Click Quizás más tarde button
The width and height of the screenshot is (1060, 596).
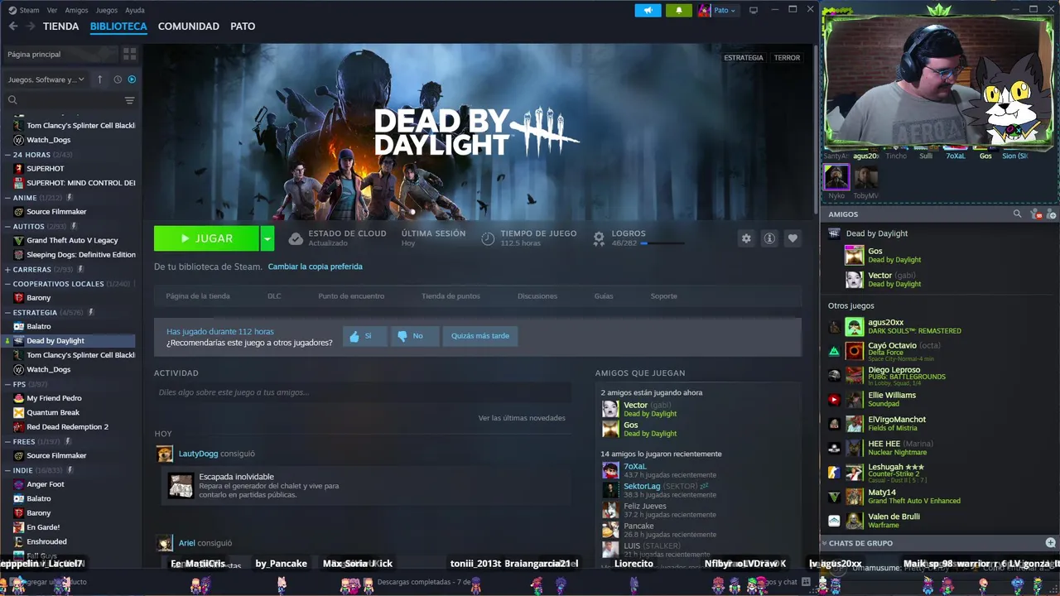point(480,336)
